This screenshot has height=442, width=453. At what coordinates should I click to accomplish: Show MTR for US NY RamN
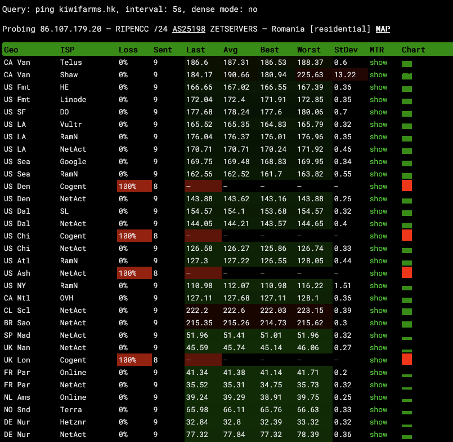(x=379, y=286)
